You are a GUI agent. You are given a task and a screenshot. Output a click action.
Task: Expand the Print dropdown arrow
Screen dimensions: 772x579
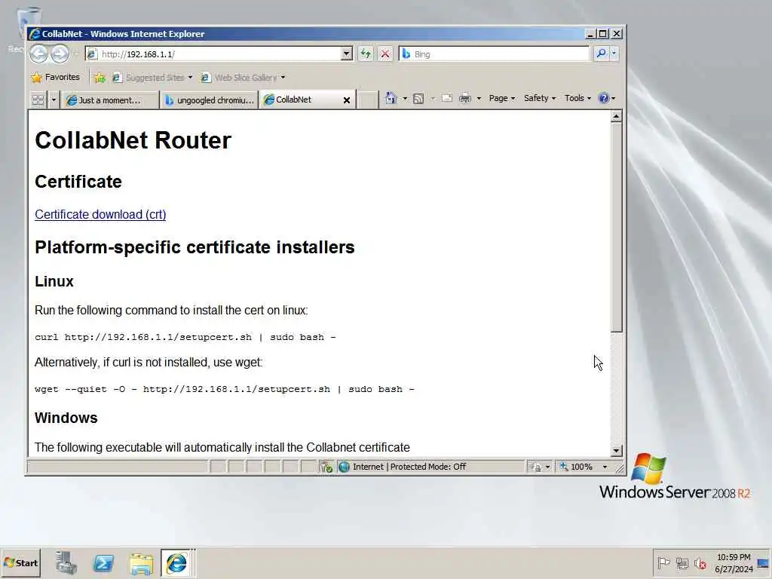(479, 99)
